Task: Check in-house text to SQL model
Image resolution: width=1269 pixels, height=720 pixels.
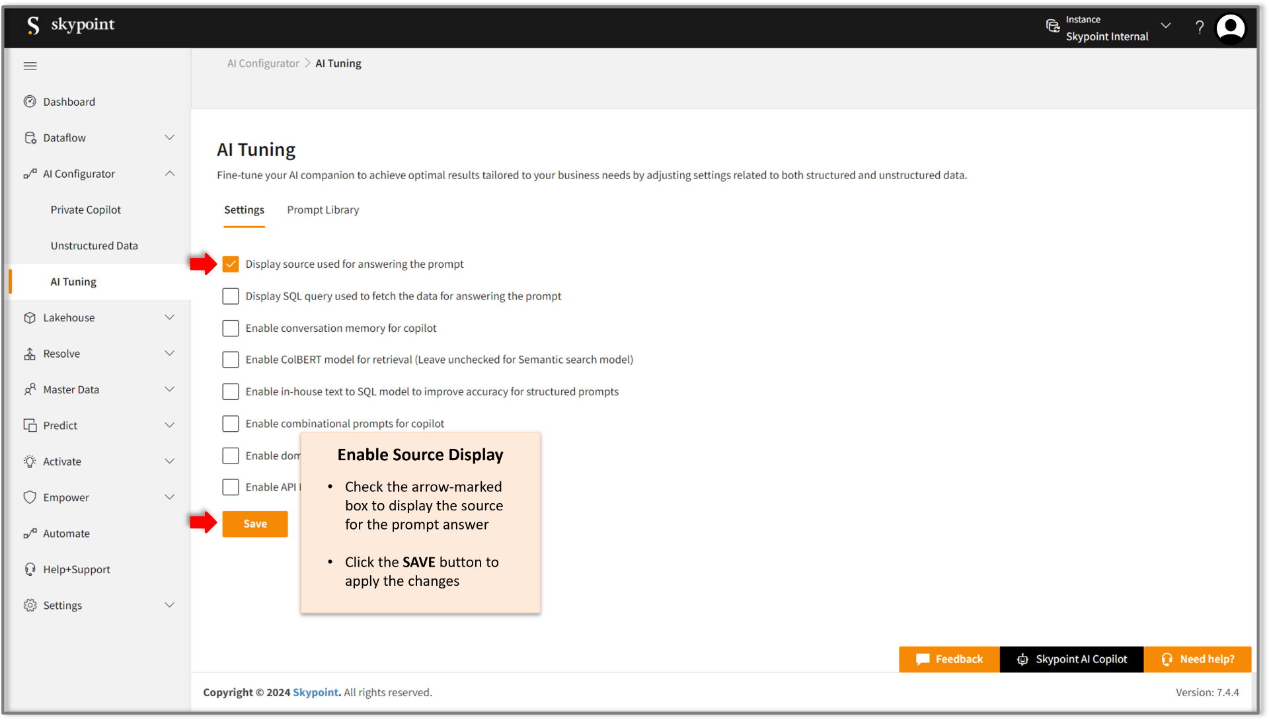Action: tap(231, 392)
